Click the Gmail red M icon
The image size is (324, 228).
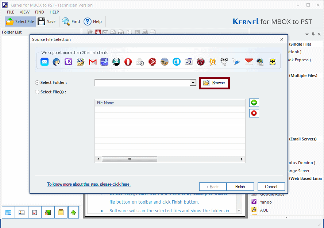point(93,62)
